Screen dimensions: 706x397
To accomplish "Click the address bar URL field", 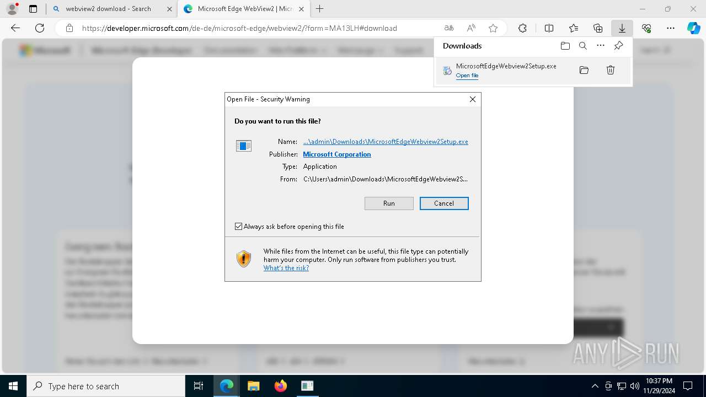I will click(x=239, y=28).
